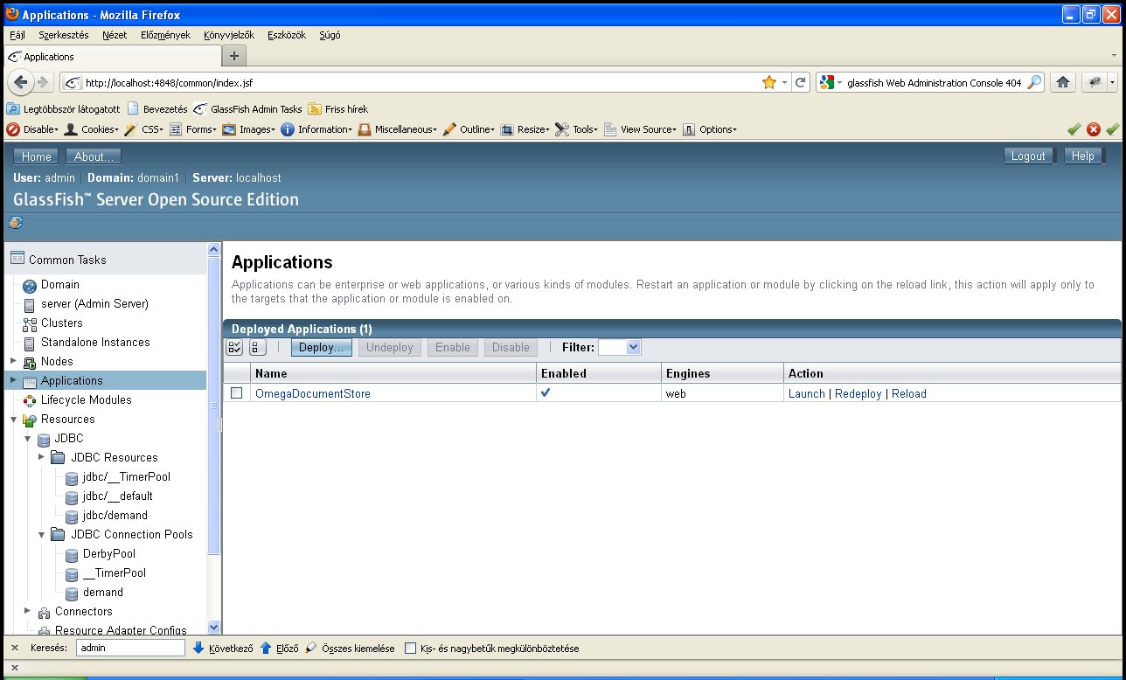Click the GlassFish globe icon below title
This screenshot has width=1126, height=680.
(x=16, y=223)
